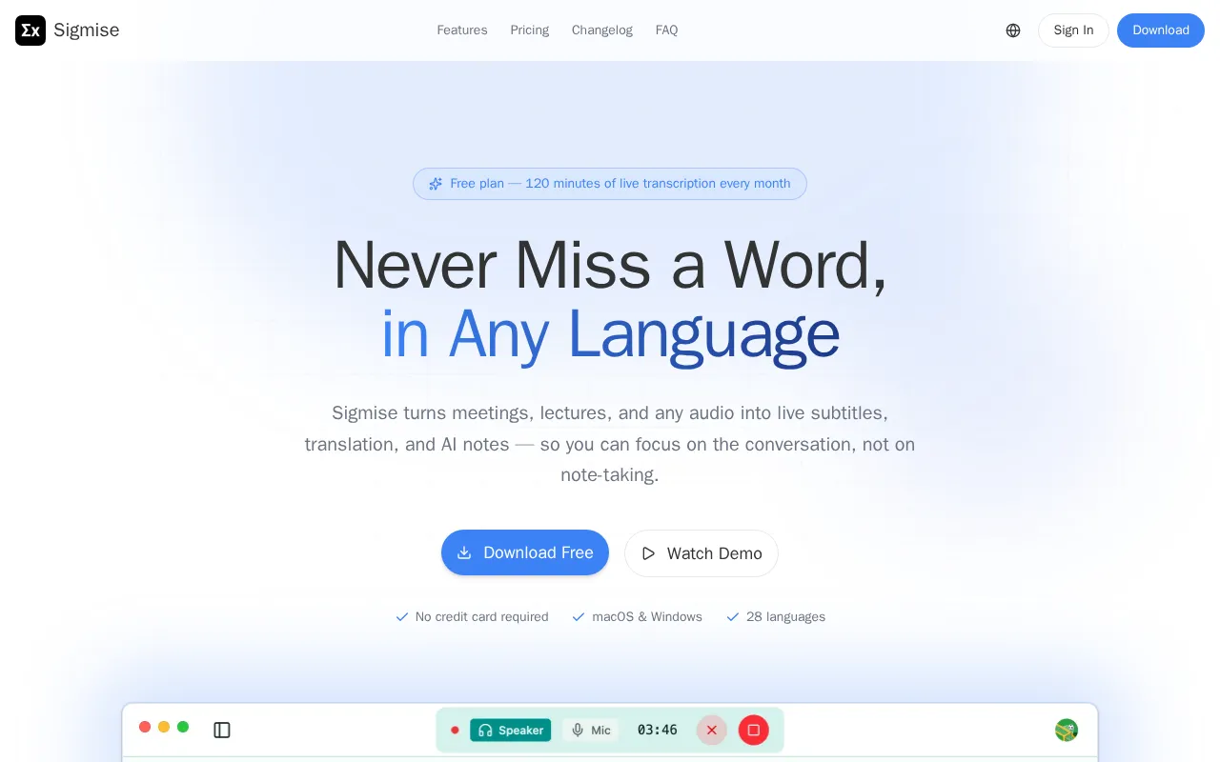Screen dimensions: 1220x762
Task: Click the user avatar in app preview
Action: pyautogui.click(x=1067, y=731)
